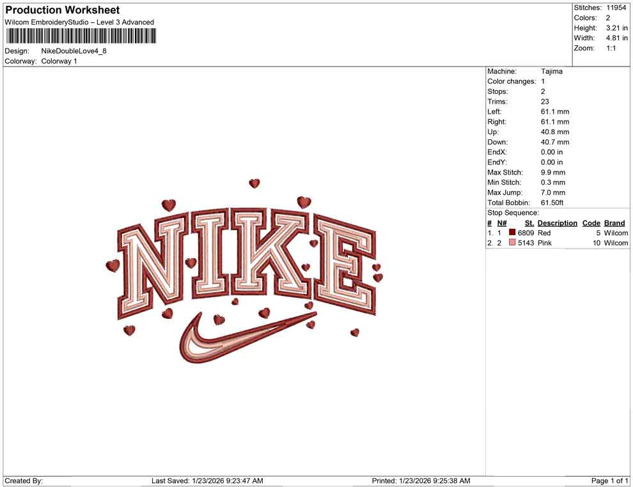Select the Design name NikeDoubleLove4_8
633x487 pixels.
pos(75,50)
